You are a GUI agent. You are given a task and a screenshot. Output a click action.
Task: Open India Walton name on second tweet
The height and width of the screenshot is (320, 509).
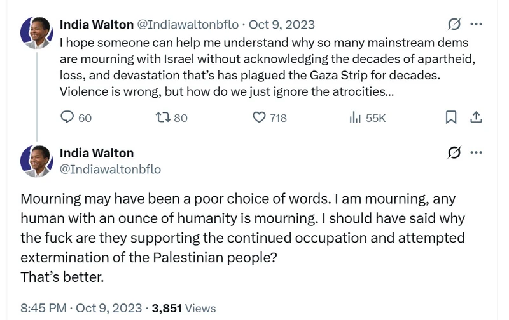[97, 153]
